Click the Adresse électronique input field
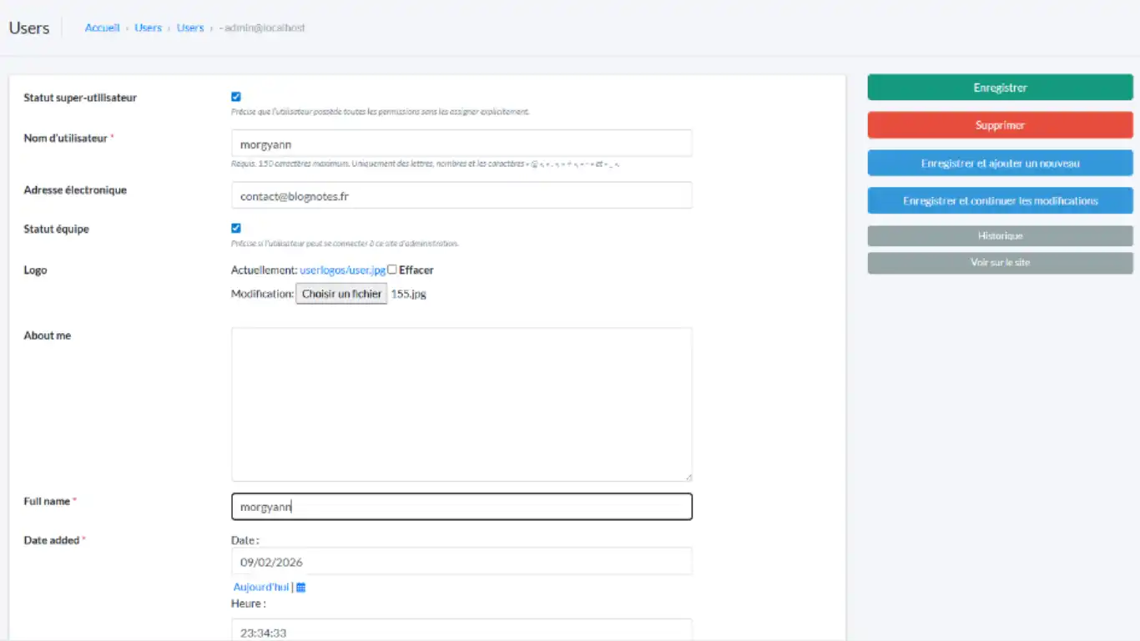 [461, 196]
